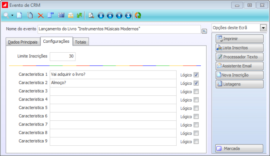Select the Configurações tab

coord(56,41)
